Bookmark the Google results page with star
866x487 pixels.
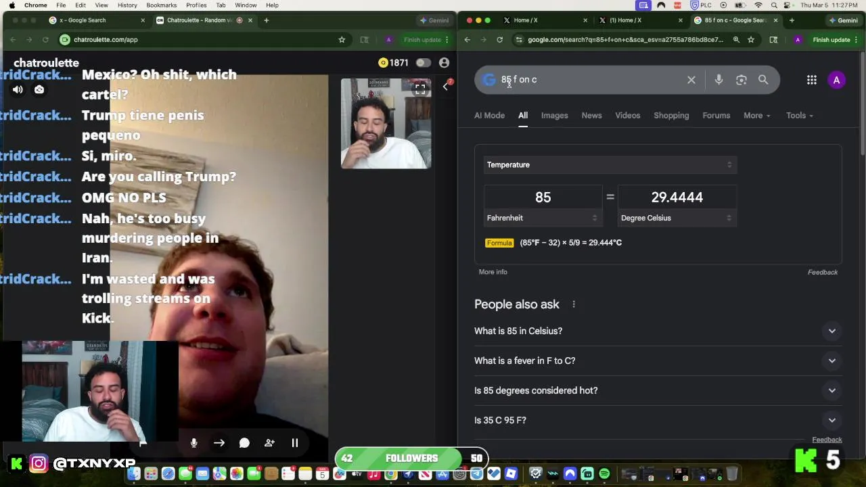pyautogui.click(x=751, y=40)
